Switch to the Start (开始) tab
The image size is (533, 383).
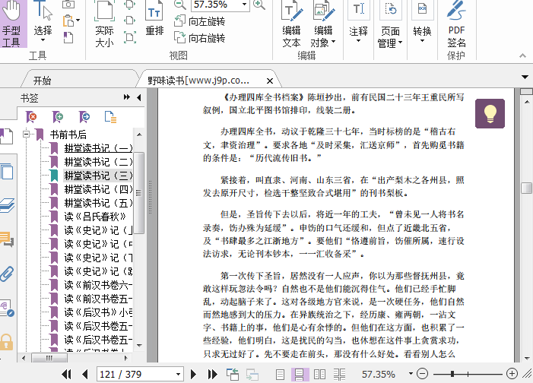click(x=42, y=81)
